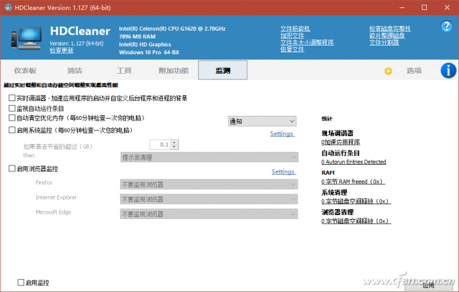Switch to the 清洁 tab
This screenshot has height=292, width=459.
pyautogui.click(x=74, y=70)
